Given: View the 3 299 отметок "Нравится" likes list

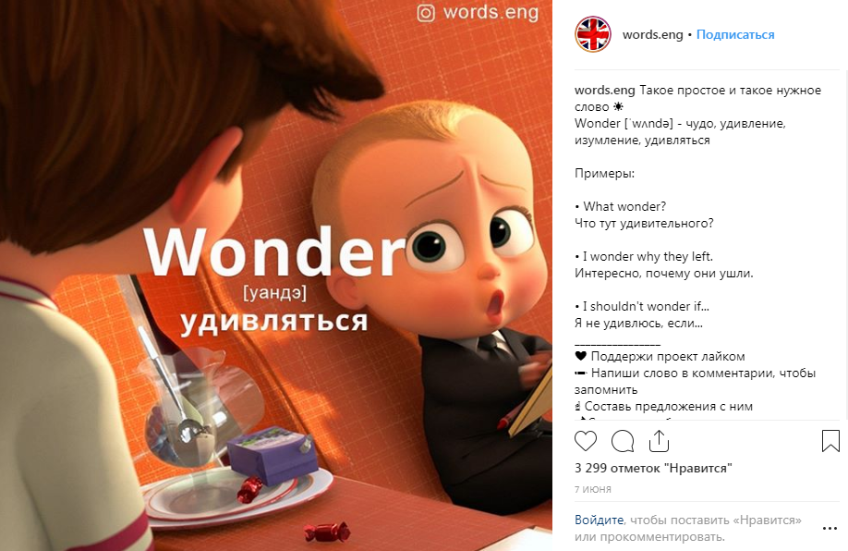Looking at the screenshot, I should 653,468.
